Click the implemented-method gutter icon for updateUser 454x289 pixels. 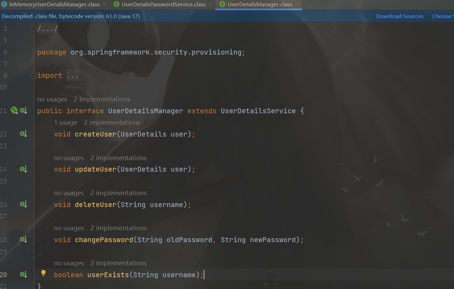pyautogui.click(x=23, y=169)
